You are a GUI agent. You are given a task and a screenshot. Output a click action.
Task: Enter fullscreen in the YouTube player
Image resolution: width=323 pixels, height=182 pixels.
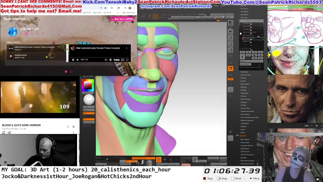click(127, 60)
